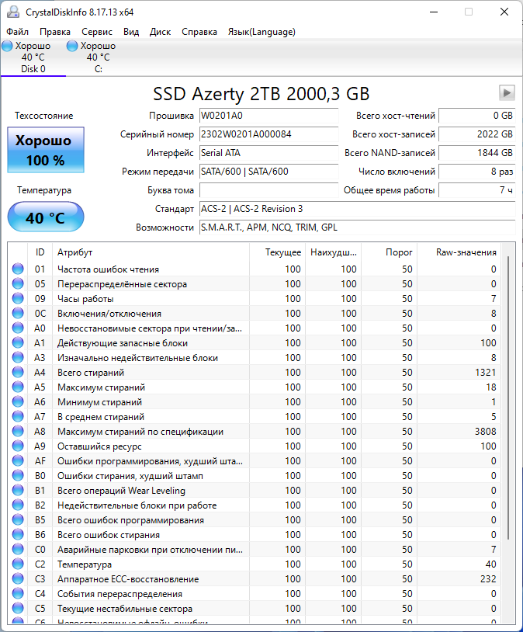Click the empty Буква тома field
Image resolution: width=523 pixels, height=632 pixels.
click(268, 190)
